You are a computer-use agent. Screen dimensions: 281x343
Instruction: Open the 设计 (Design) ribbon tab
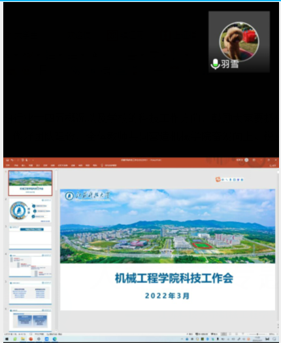(x=38, y=166)
